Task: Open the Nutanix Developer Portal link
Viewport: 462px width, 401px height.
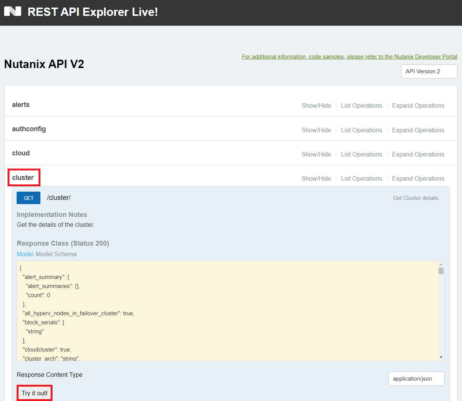Action: pyautogui.click(x=349, y=57)
